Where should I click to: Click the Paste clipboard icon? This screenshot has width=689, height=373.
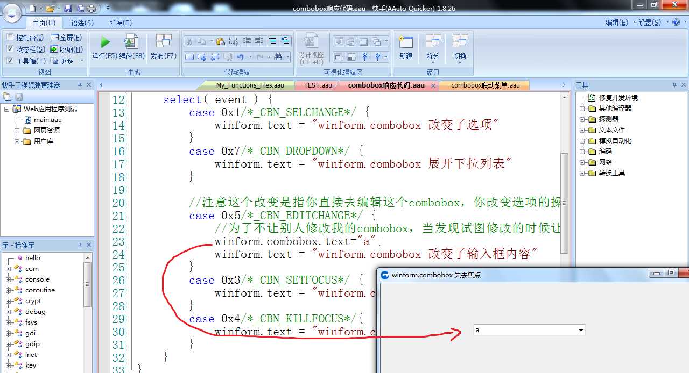tap(220, 41)
